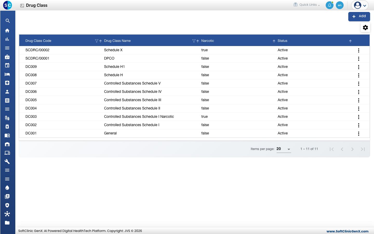Open row actions menu for DPCO

pyautogui.click(x=359, y=59)
